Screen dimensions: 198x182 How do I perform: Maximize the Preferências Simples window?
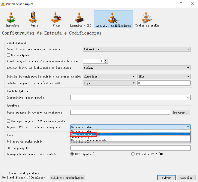[181, 4]
